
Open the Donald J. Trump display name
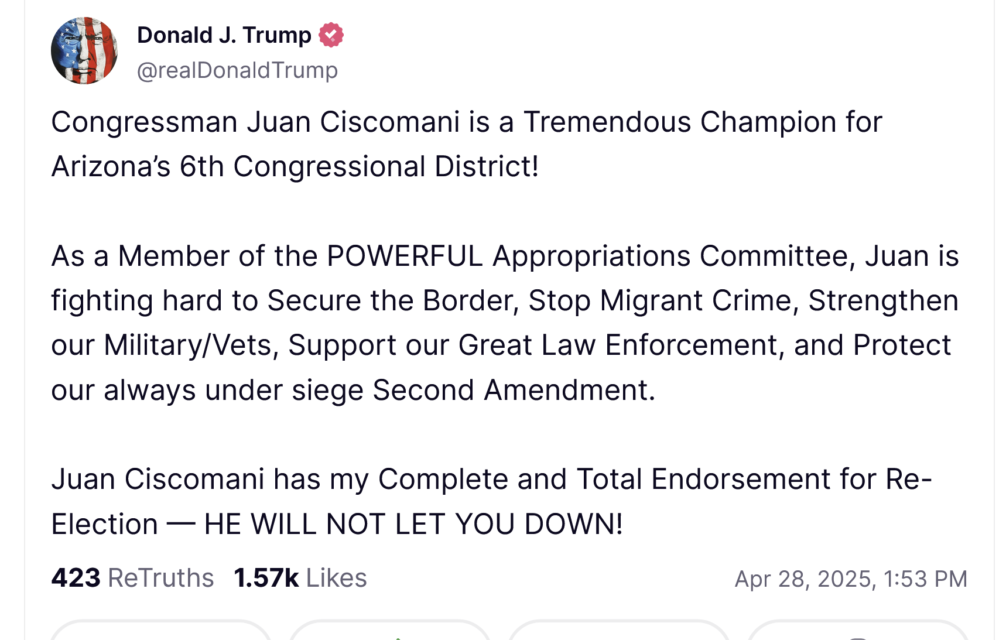224,35
